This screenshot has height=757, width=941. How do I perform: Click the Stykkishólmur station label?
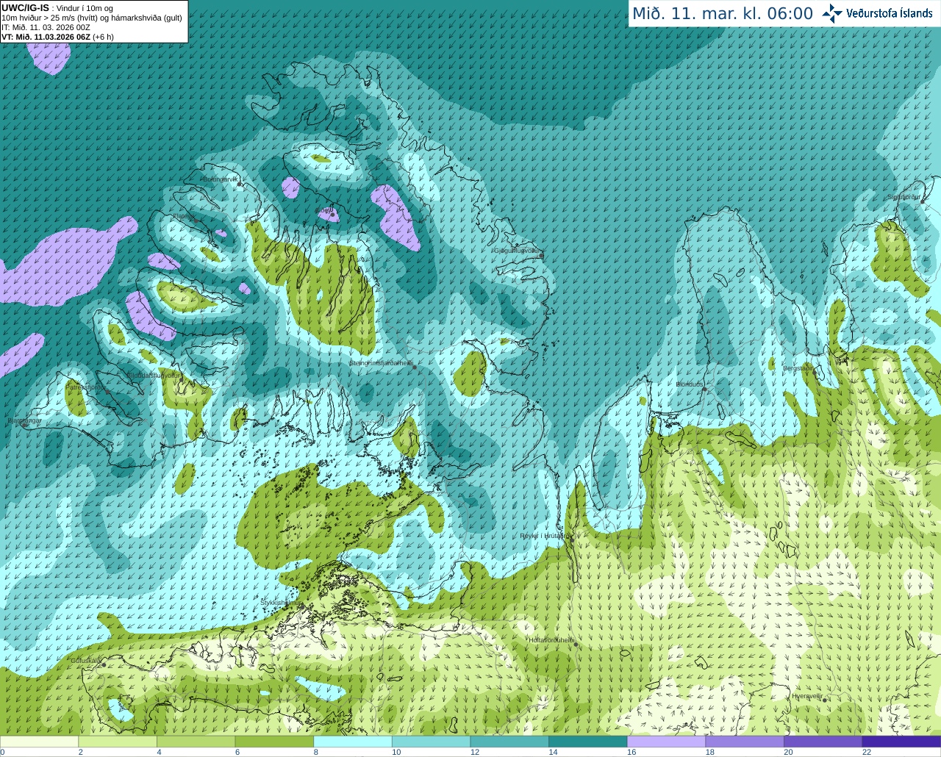[281, 603]
